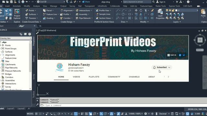Click the Share button in title bar
Viewport: 207px width, 116px height.
tap(86, 2)
